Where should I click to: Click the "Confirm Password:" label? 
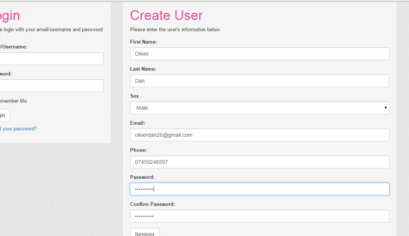(152, 204)
